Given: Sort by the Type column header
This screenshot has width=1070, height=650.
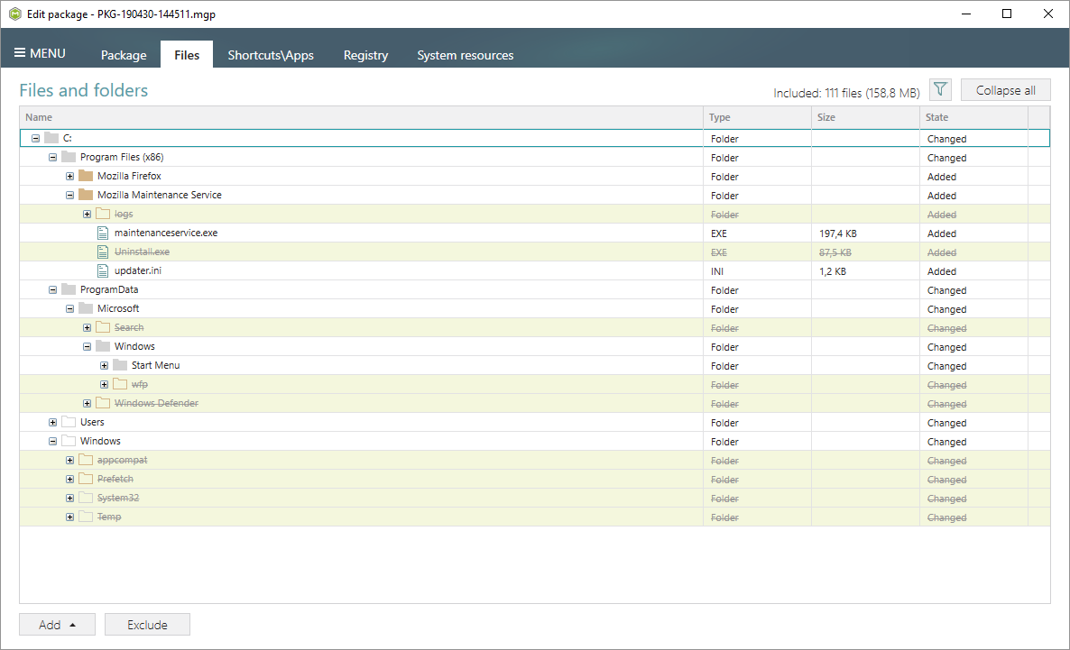Looking at the screenshot, I should pos(758,117).
